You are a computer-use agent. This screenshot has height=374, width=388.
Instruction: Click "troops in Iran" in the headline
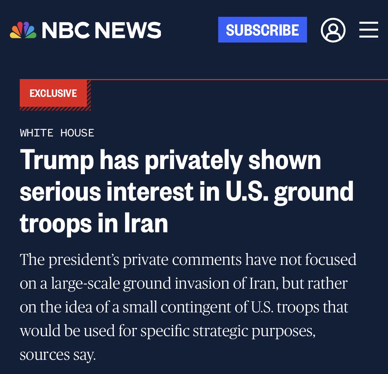click(94, 223)
